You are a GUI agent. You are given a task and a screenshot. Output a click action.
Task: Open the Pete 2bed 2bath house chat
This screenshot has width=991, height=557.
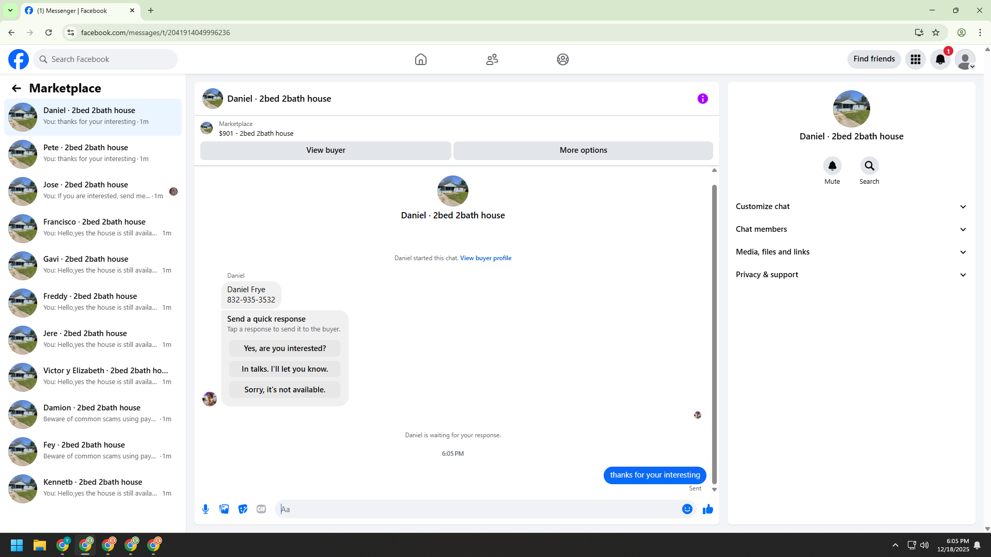pyautogui.click(x=93, y=154)
